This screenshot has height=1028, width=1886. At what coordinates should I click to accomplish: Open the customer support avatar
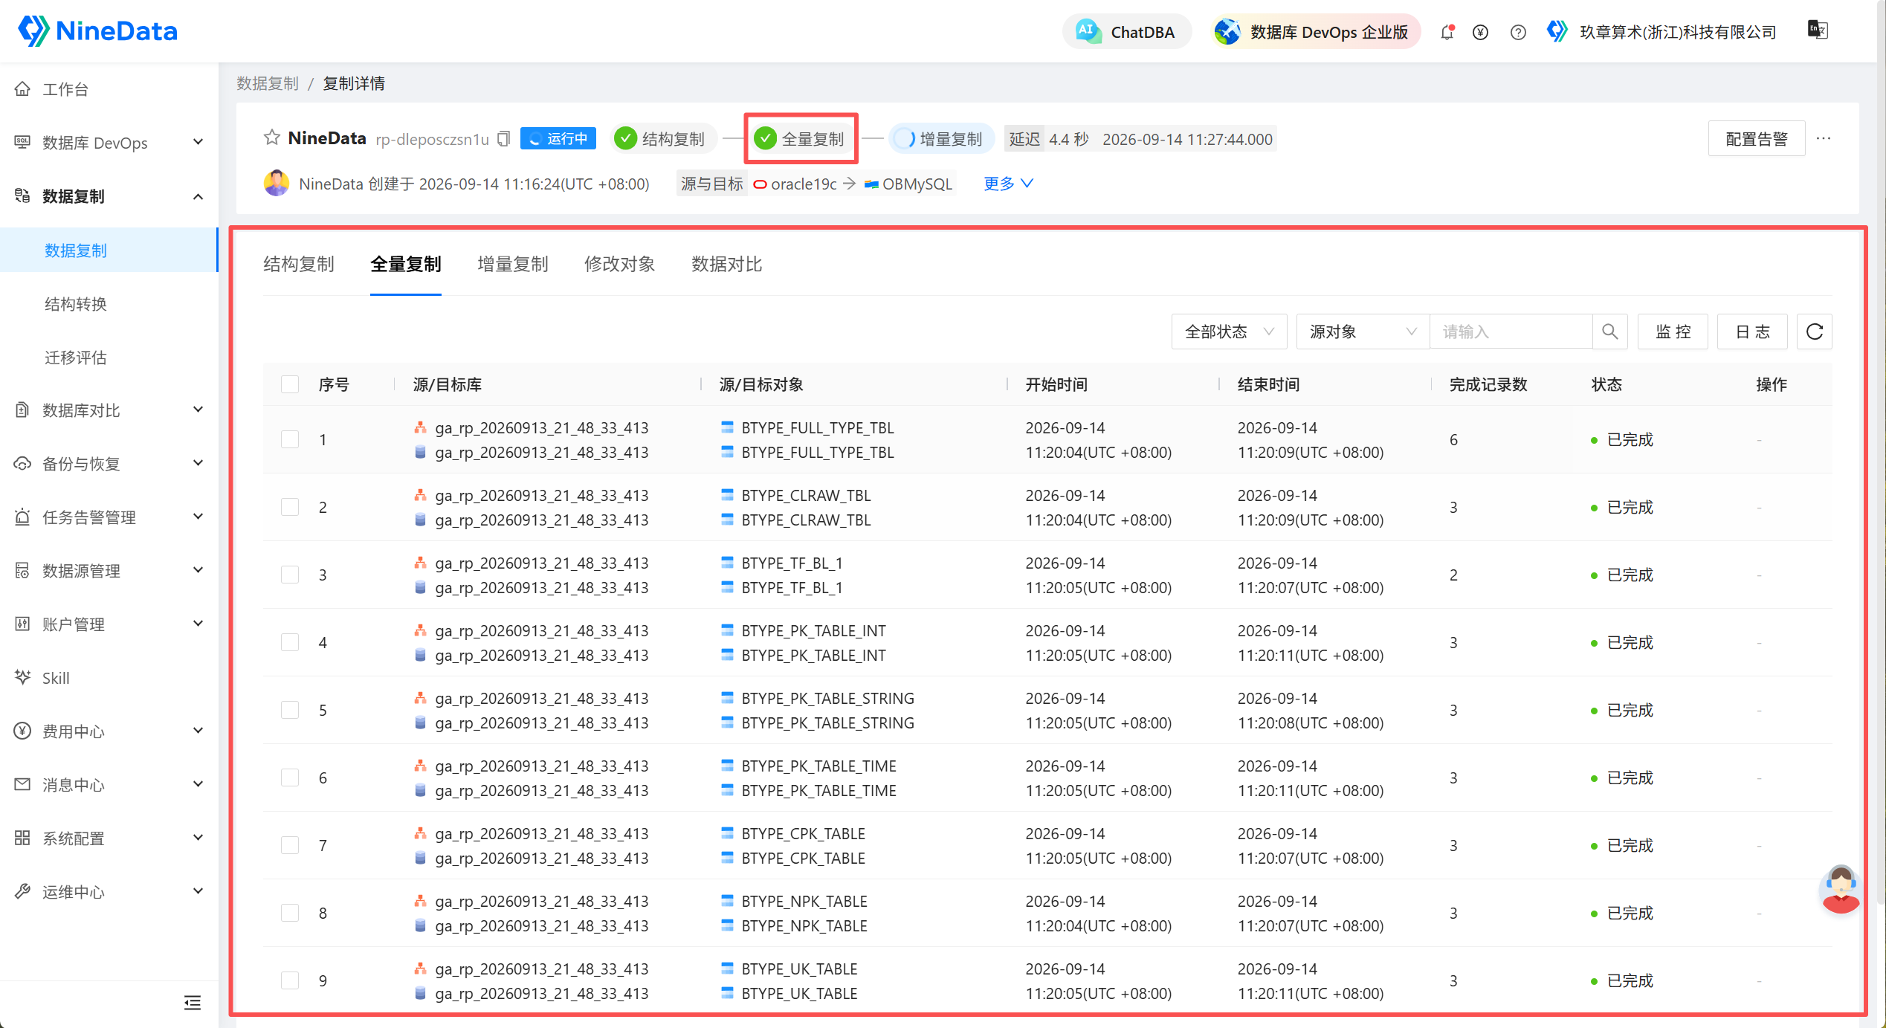tap(1840, 889)
